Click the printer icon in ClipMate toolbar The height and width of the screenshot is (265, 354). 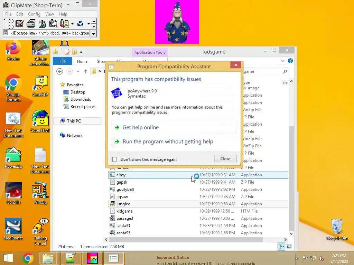click(31, 23)
